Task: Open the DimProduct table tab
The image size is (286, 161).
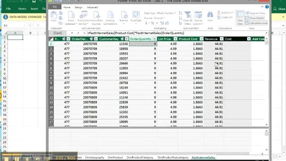Action: (115, 157)
